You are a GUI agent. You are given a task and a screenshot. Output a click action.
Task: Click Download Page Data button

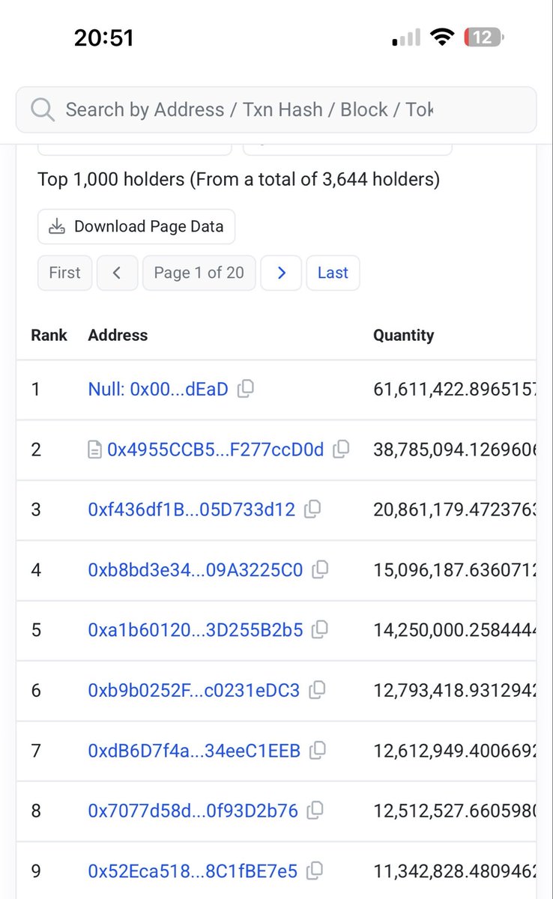point(136,226)
